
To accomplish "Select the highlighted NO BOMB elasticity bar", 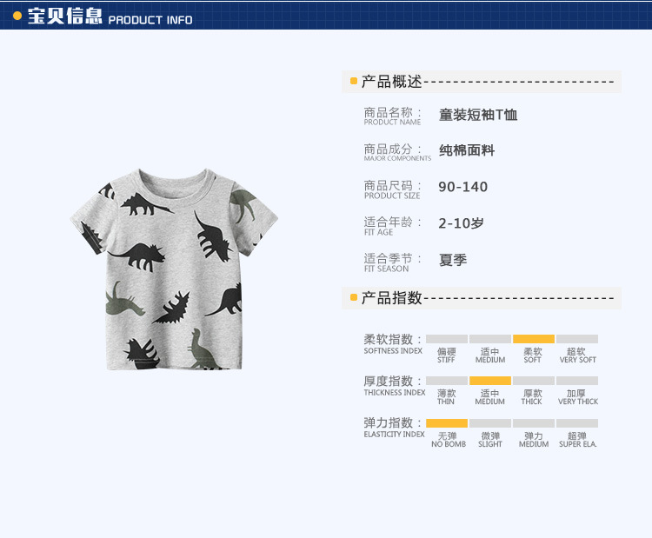I will tap(447, 423).
